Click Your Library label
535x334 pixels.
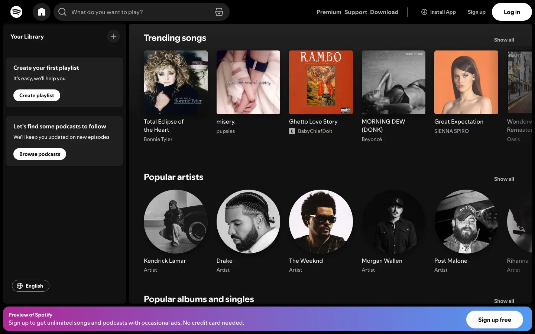click(27, 36)
